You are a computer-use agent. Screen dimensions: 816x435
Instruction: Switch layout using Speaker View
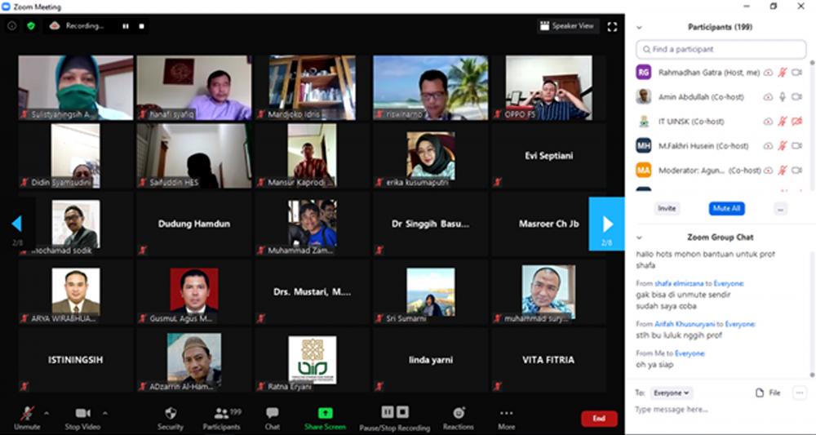click(566, 26)
